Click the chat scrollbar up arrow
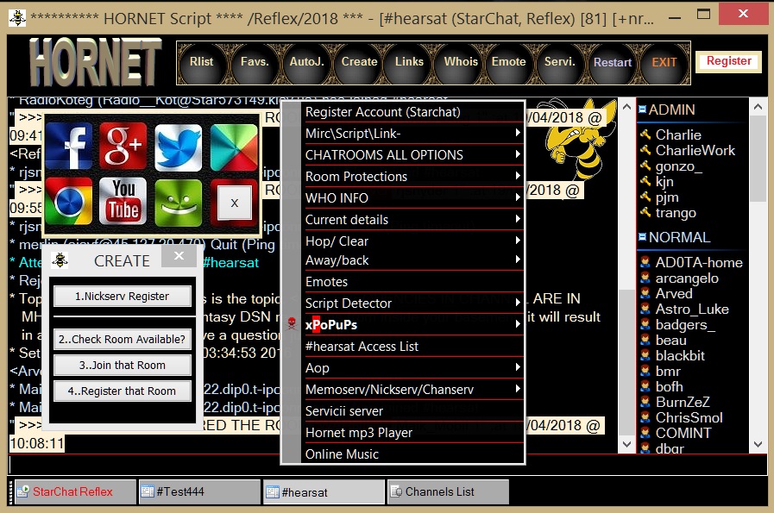This screenshot has height=513, width=774. pyautogui.click(x=626, y=107)
